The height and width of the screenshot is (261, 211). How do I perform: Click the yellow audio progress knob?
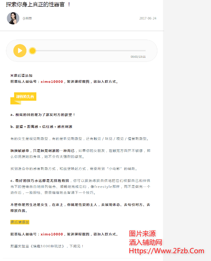coord(33,51)
